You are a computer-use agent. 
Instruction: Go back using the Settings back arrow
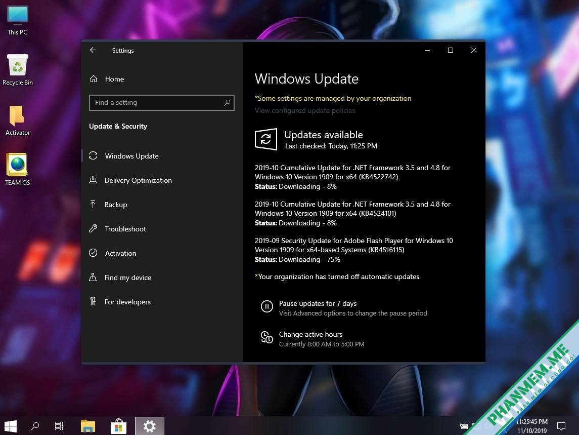coord(93,50)
